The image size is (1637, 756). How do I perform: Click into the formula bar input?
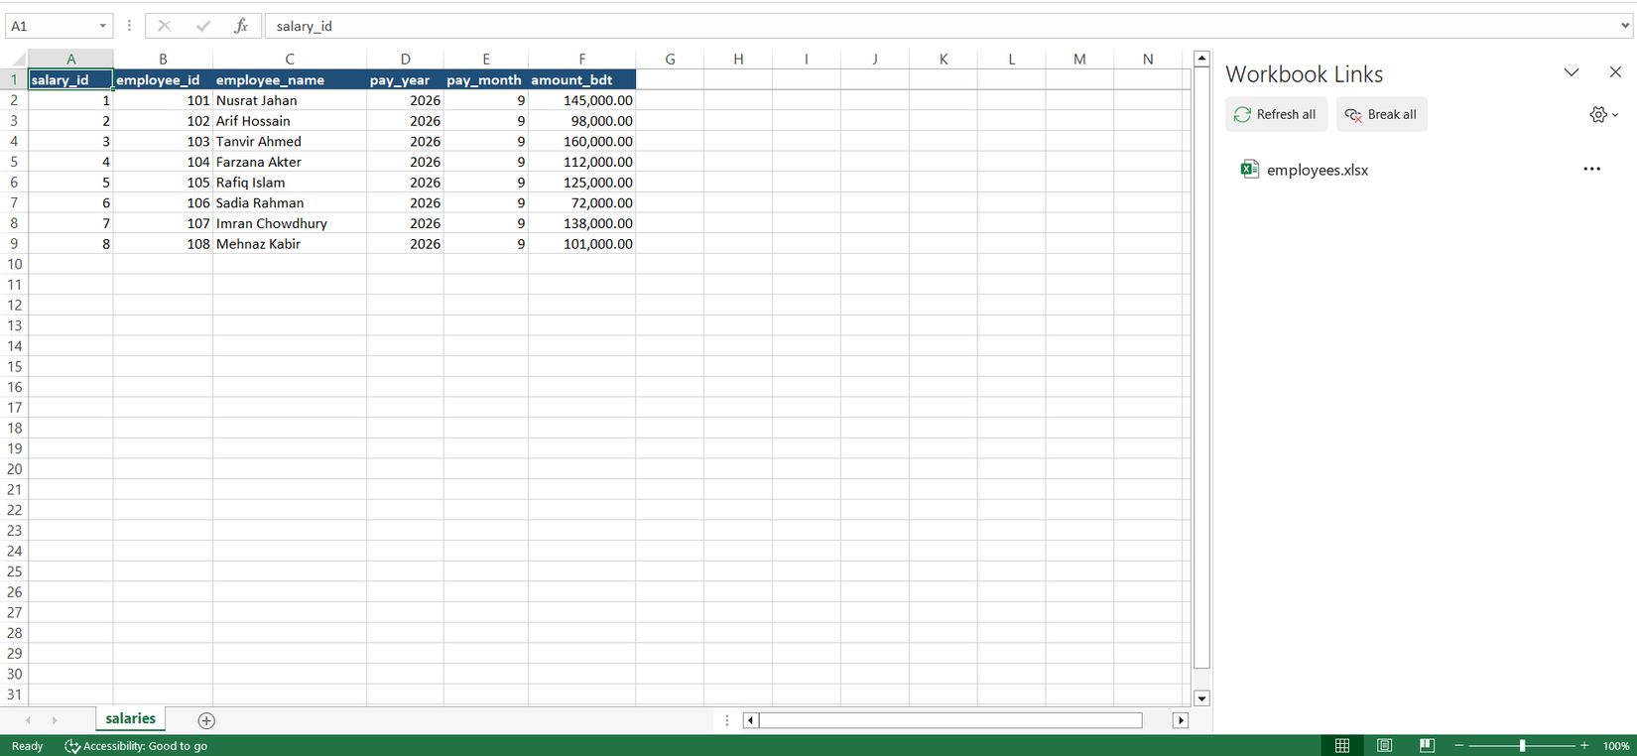click(941, 26)
